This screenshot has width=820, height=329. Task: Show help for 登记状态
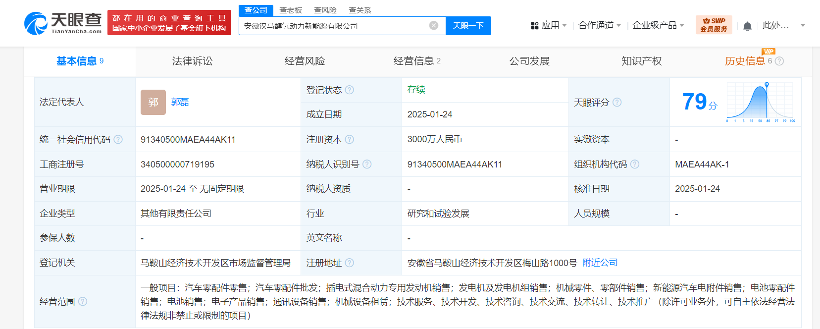coord(350,90)
